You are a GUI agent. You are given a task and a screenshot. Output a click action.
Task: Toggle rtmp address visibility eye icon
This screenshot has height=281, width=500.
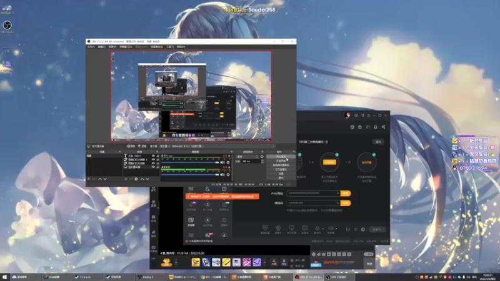[337, 194]
